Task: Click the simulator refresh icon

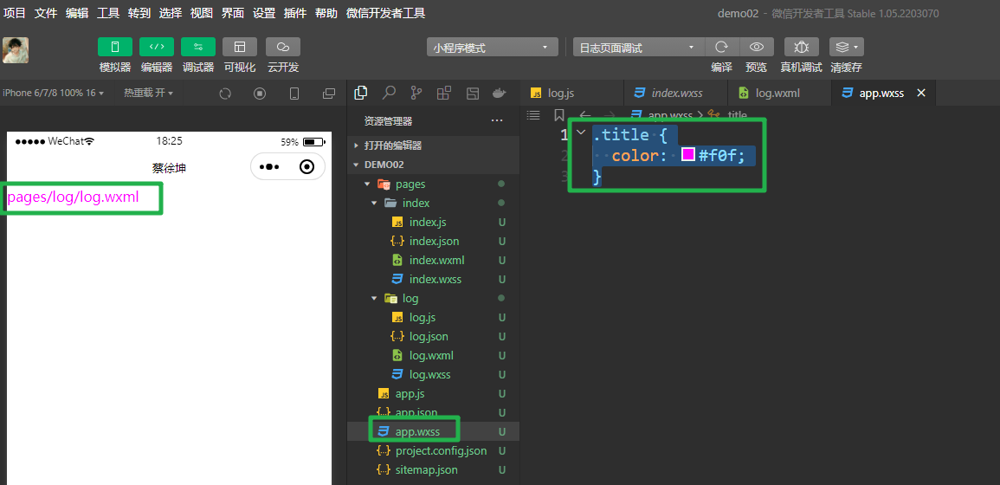Action: click(224, 94)
